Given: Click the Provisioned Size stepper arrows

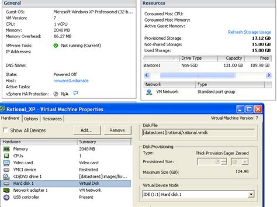Looking at the screenshot, I should [224, 162].
